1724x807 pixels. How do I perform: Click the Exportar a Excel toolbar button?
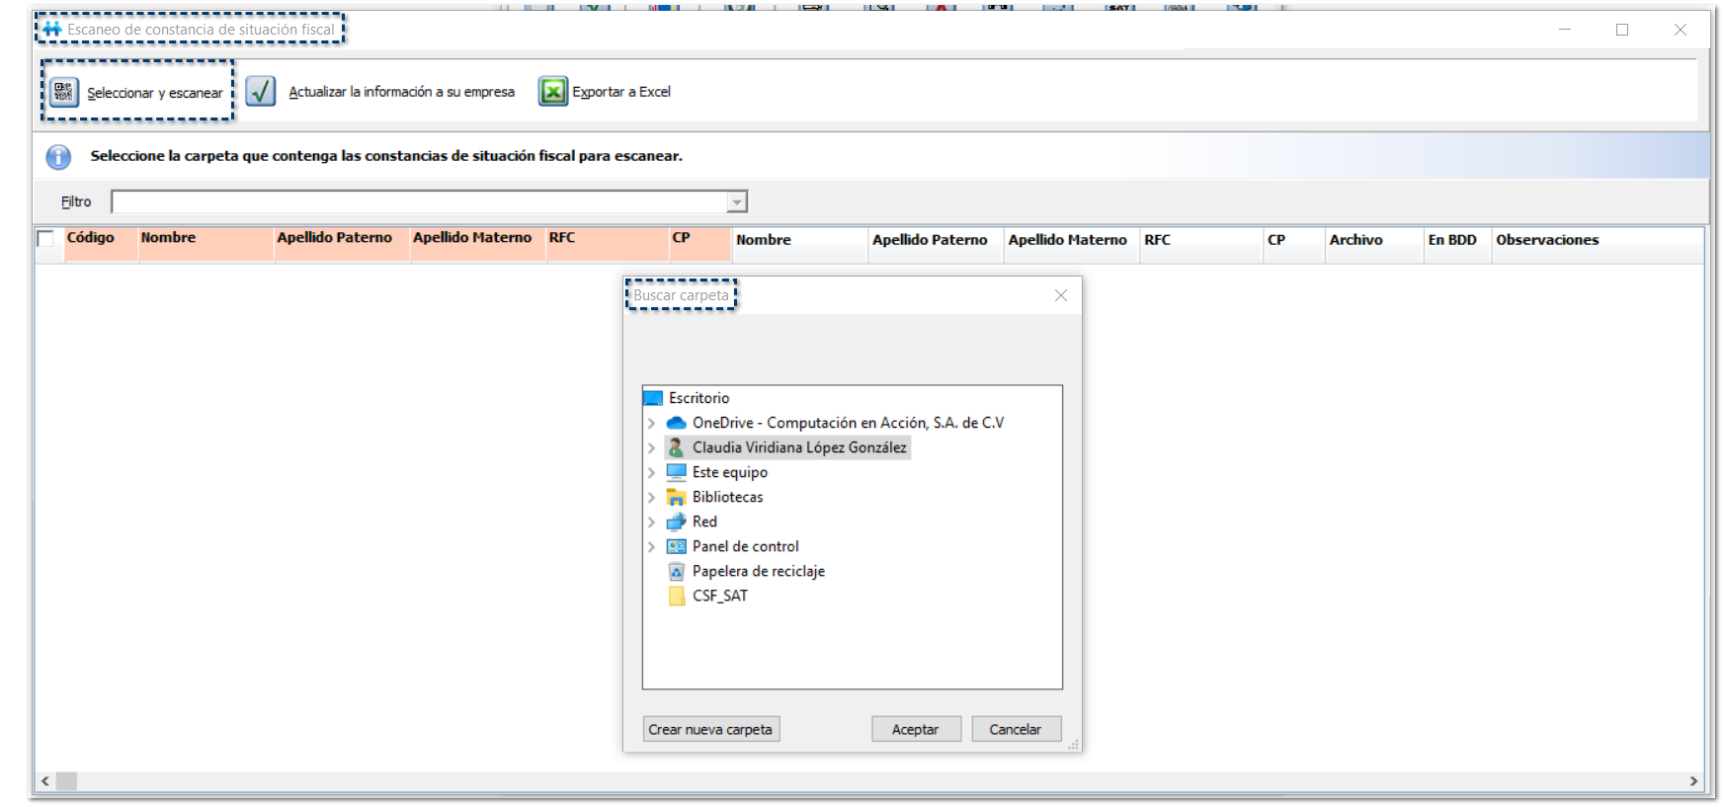605,92
